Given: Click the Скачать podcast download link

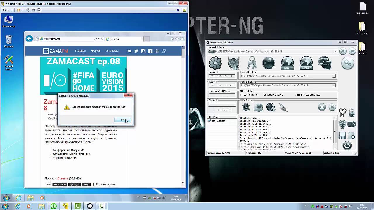Looking at the screenshot, I should 63,178.
